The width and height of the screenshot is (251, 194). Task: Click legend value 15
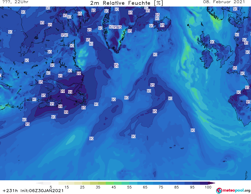click(x=66, y=187)
